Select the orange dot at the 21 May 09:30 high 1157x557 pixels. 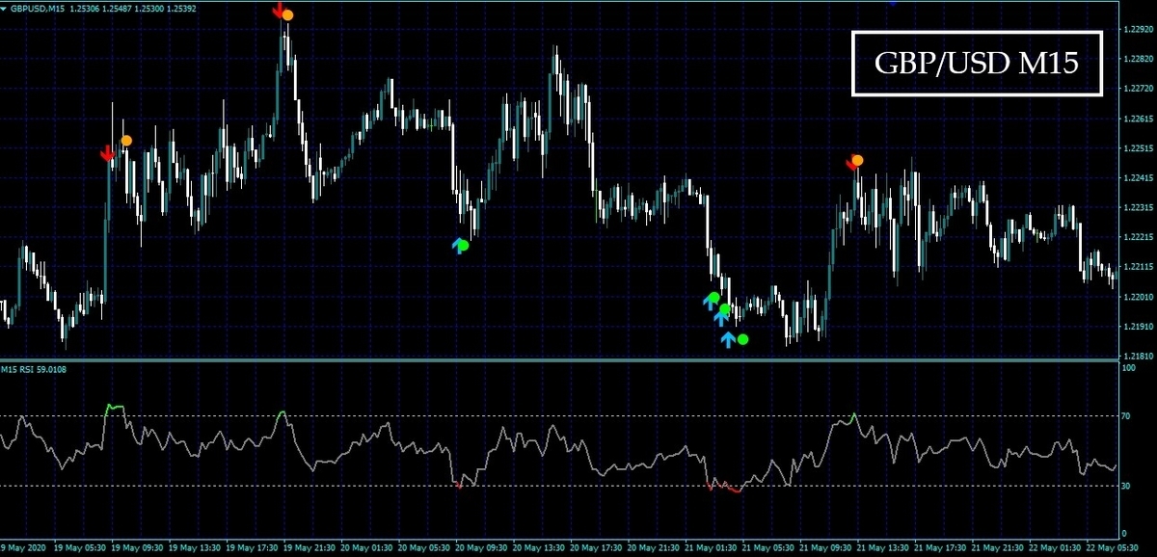857,161
